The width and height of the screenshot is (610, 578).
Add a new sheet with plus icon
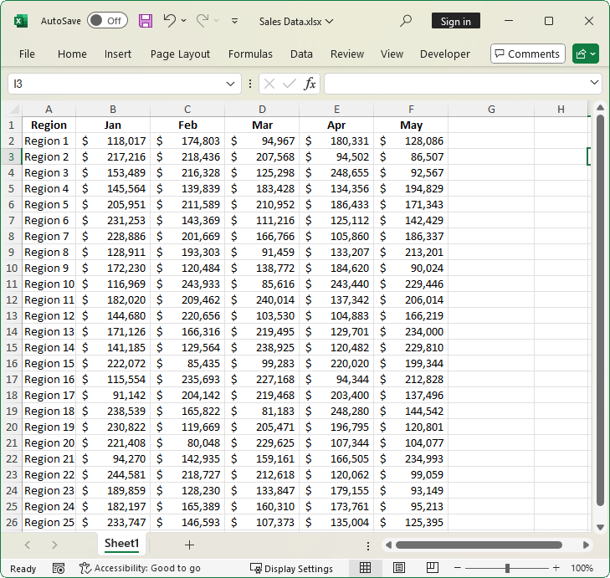[189, 545]
